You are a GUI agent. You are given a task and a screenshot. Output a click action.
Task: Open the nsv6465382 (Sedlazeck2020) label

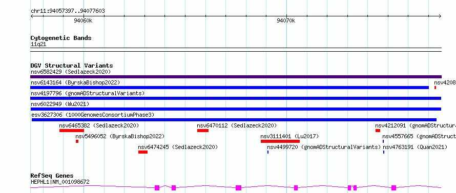(x=99, y=125)
